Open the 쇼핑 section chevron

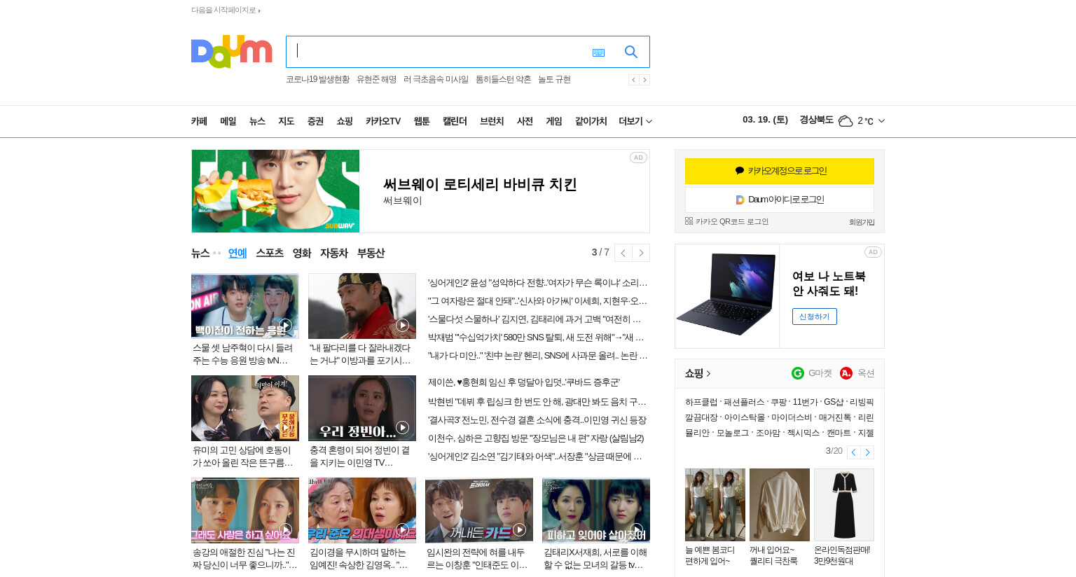708,374
